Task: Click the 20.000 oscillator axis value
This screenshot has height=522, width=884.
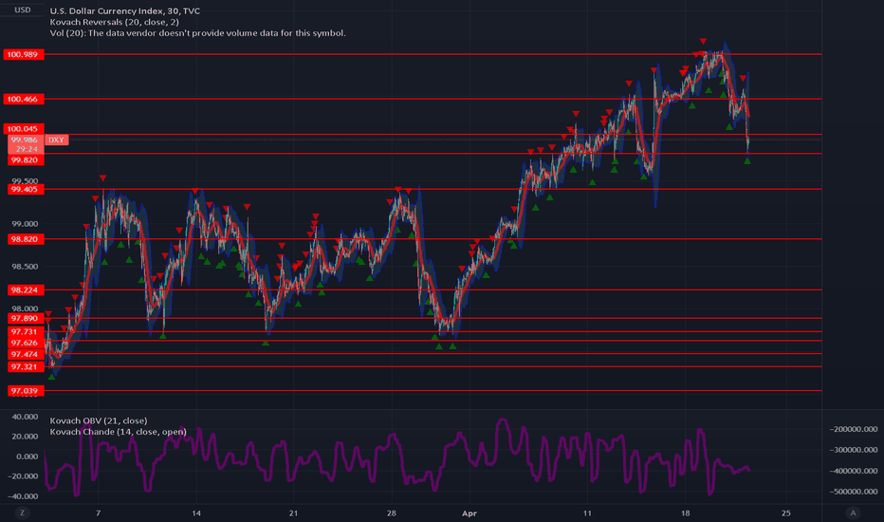Action: 25,437
